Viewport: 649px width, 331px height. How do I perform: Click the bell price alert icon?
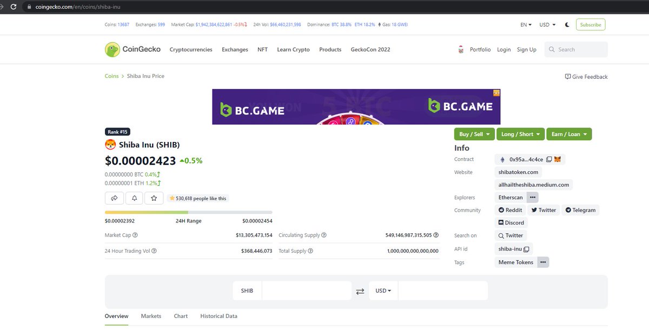(134, 198)
